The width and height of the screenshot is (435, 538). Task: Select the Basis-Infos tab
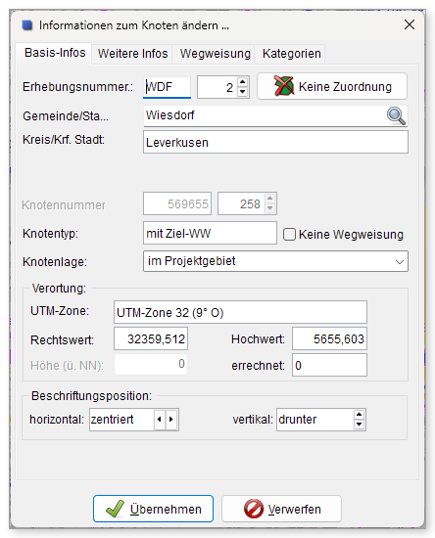pyautogui.click(x=55, y=53)
